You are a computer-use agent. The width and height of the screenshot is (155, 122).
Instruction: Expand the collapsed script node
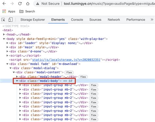[x=7, y=56]
